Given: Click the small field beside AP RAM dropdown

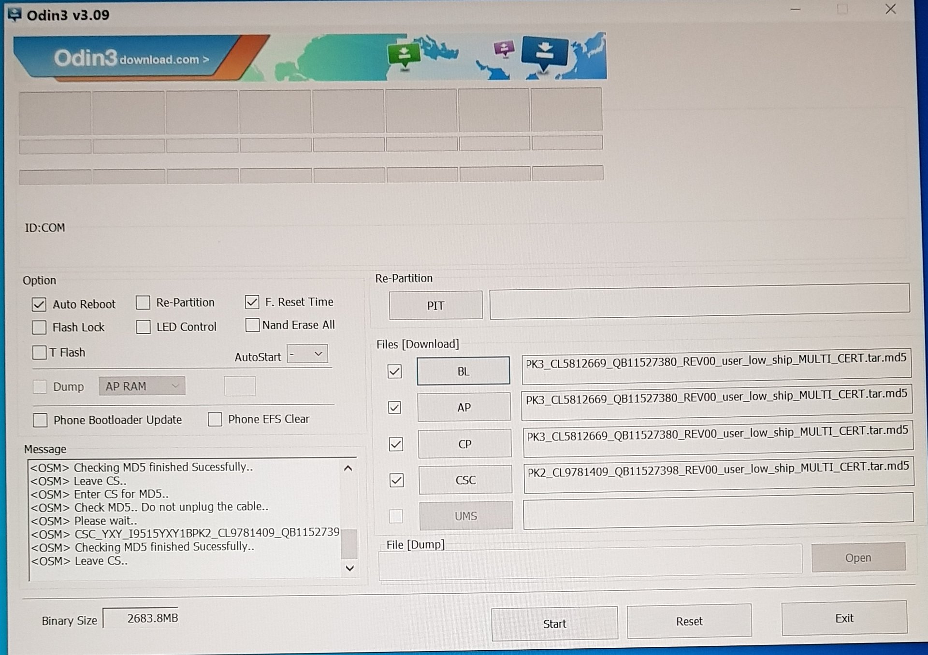Looking at the screenshot, I should [240, 386].
